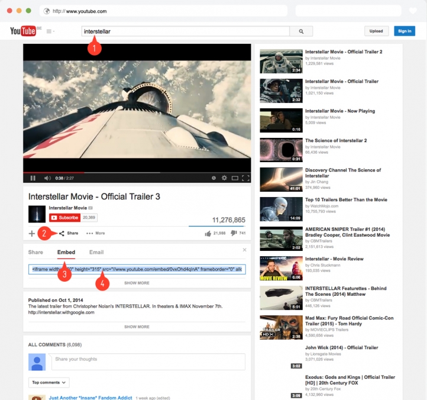Viewport: 427px width, 400px height.
Task: Click the green maximize window dot
Action: [28, 11]
